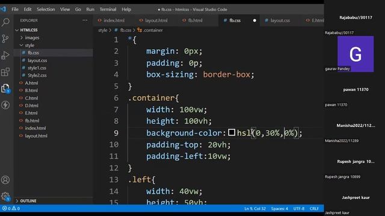Click Spaces: 4 indentation status item
This screenshot has width=385, height=216.
279,209
